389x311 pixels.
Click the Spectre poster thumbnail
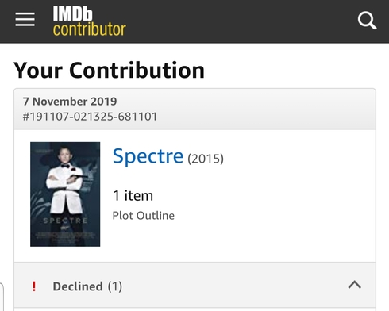(x=65, y=194)
